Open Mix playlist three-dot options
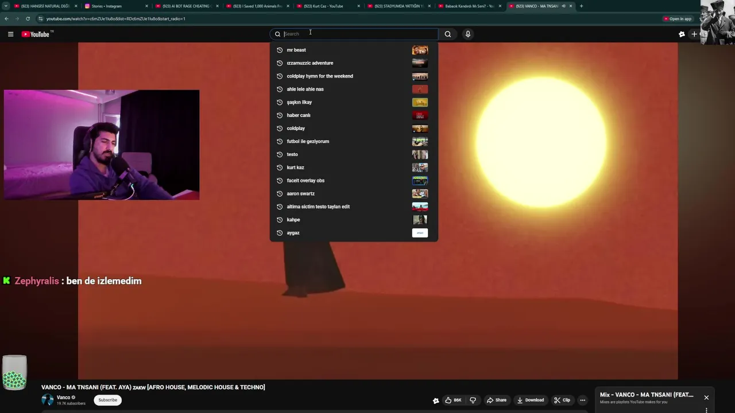 point(706,410)
